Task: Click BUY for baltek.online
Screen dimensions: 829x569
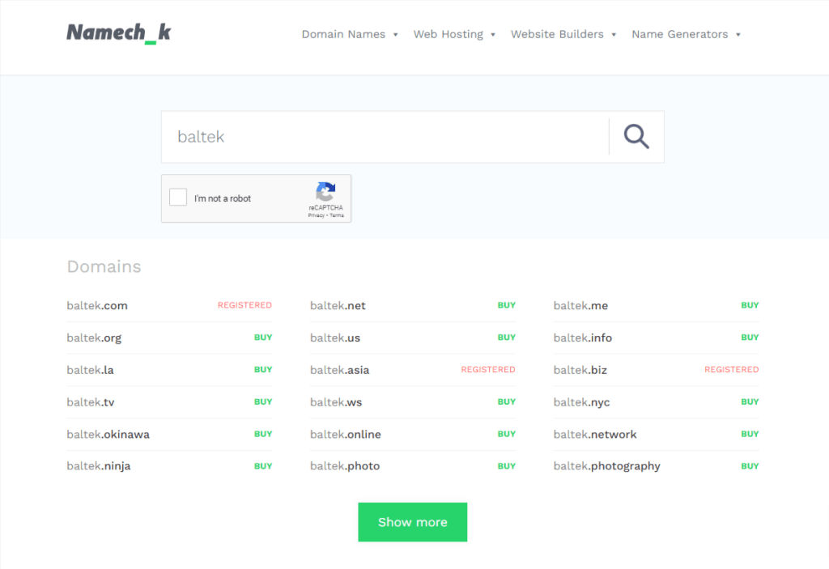Action: (x=507, y=434)
